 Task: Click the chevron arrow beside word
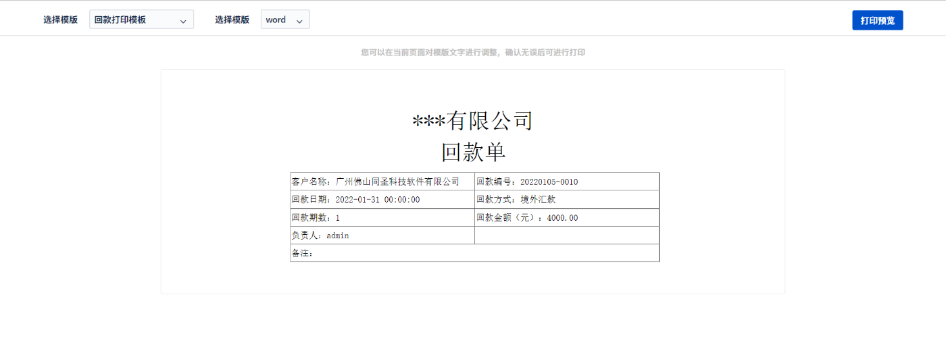(299, 21)
